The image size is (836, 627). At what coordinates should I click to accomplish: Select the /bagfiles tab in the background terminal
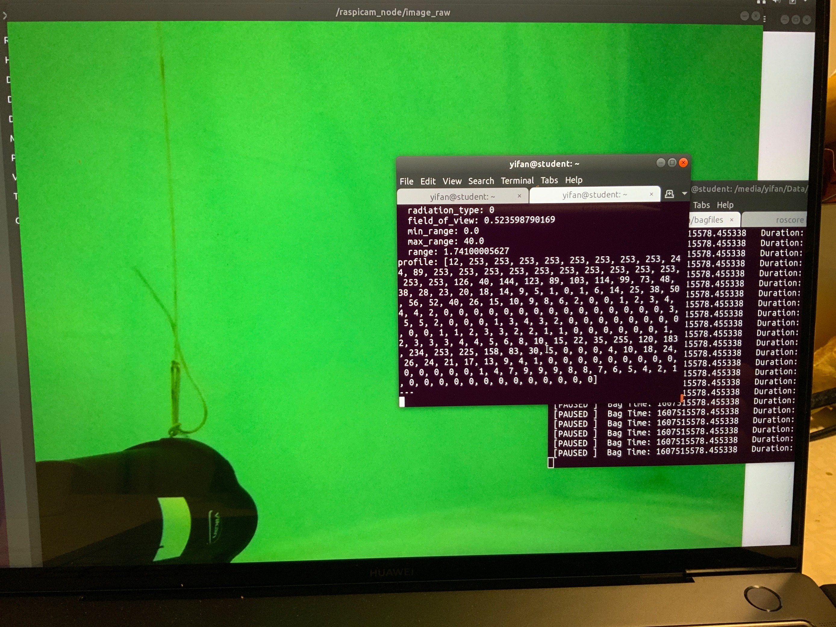pyautogui.click(x=707, y=220)
